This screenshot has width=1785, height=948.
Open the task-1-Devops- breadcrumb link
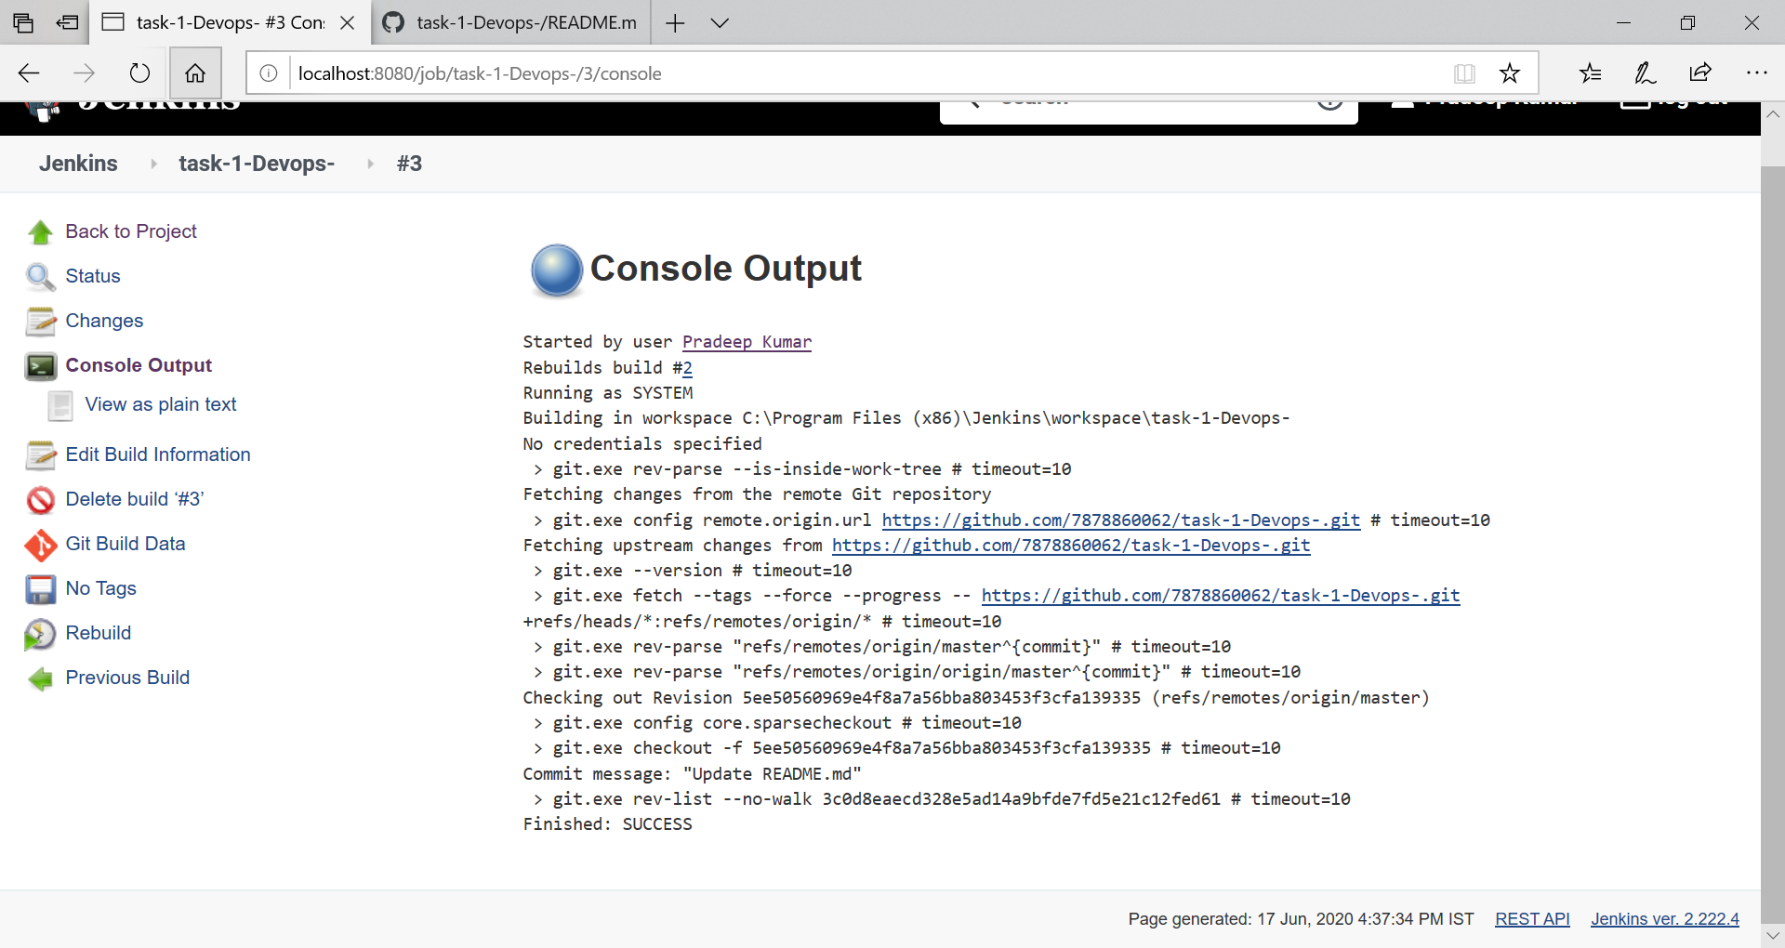point(257,164)
